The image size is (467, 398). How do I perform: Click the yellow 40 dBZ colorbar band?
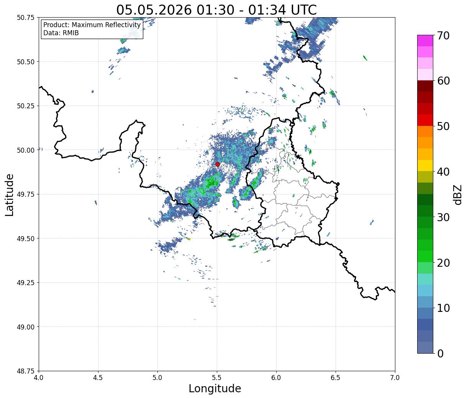click(425, 165)
